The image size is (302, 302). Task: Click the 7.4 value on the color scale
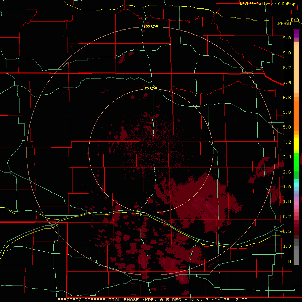click(287, 83)
